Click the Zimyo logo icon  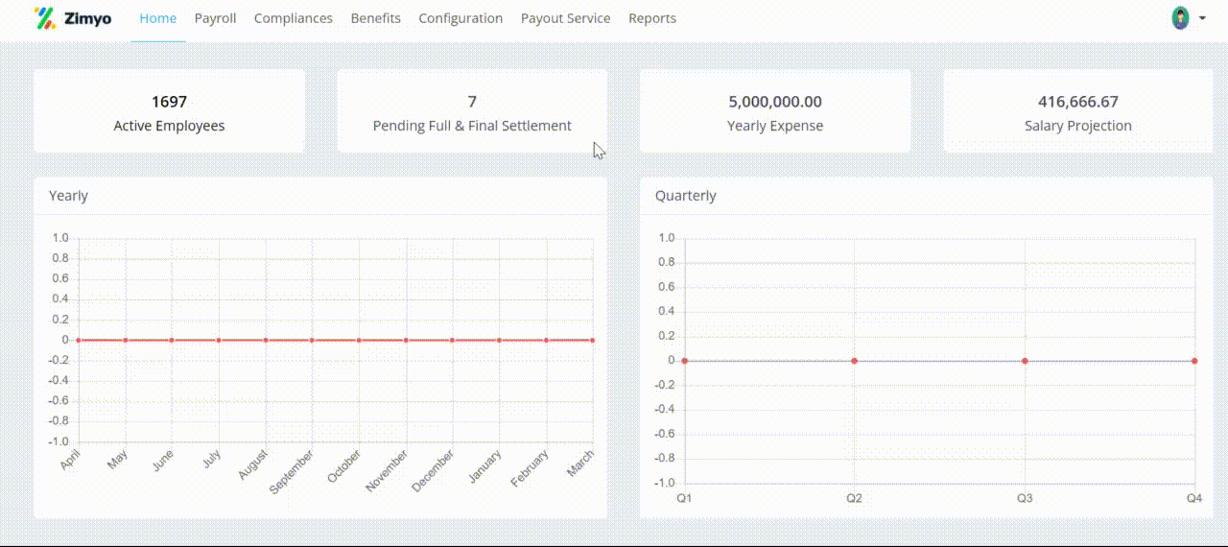44,18
